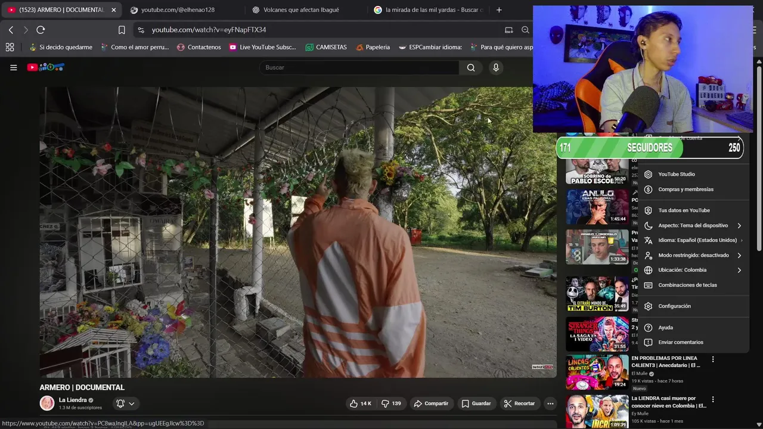Click the cast media icon in address bar
The image size is (763, 429).
coord(508,30)
